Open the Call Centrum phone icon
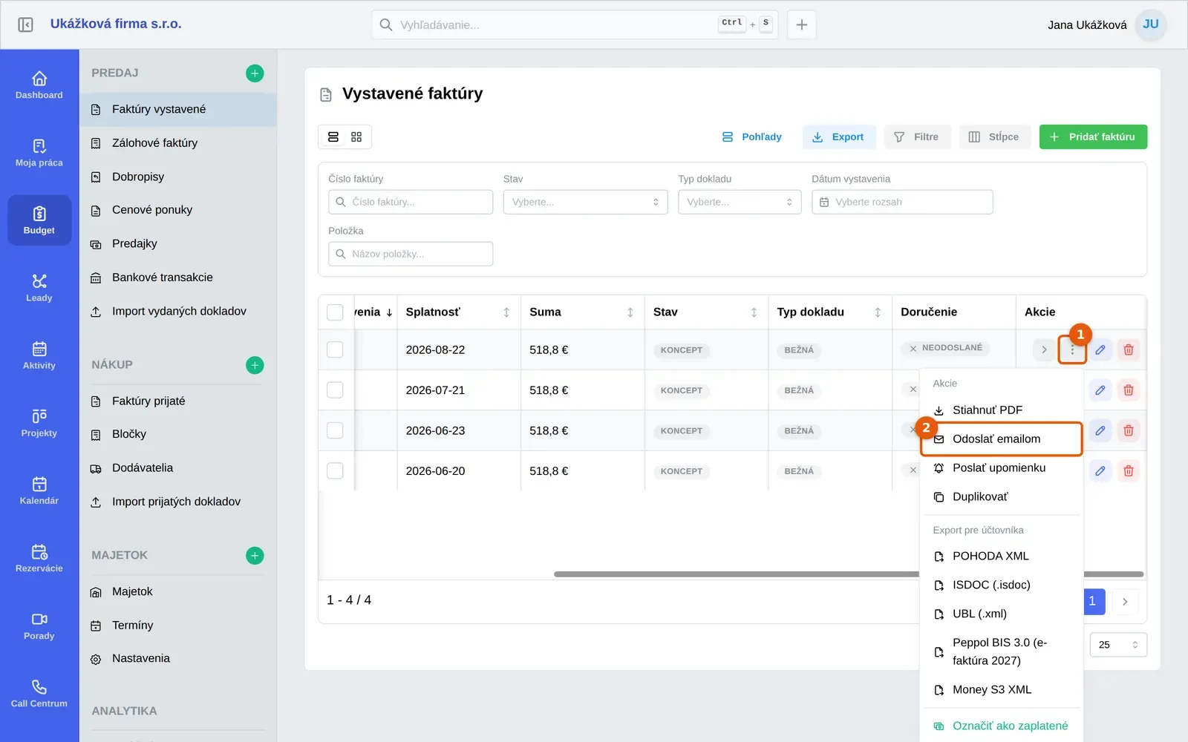The width and height of the screenshot is (1188, 742). pyautogui.click(x=39, y=687)
